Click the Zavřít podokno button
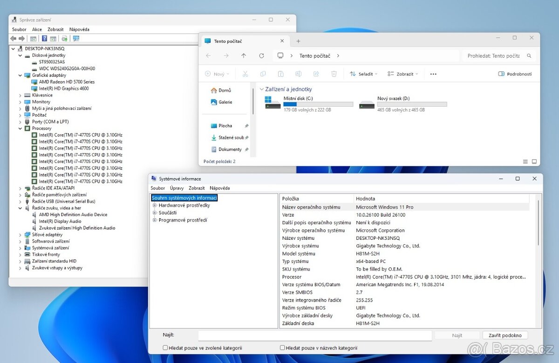 pyautogui.click(x=505, y=335)
